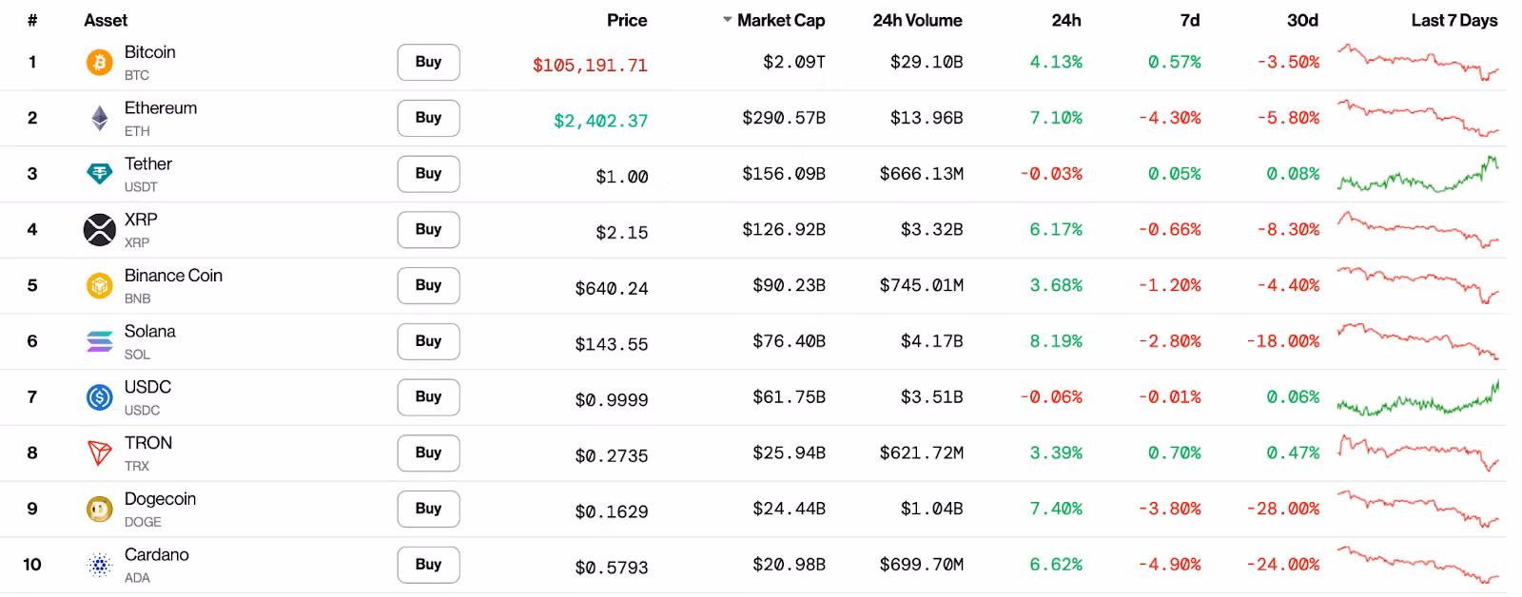Click the Bitcoin orange coin icon
Image resolution: width=1522 pixels, height=597 pixels.
pos(99,63)
